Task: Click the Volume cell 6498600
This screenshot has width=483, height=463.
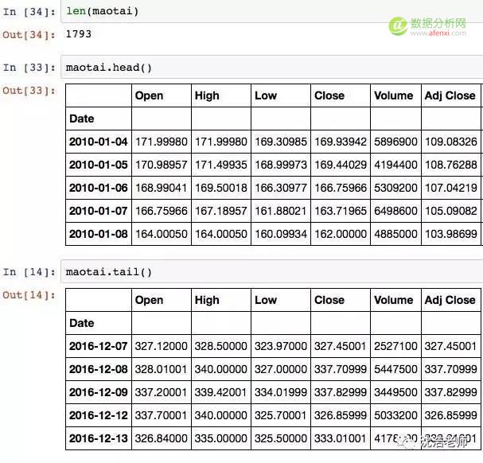Action: click(395, 211)
